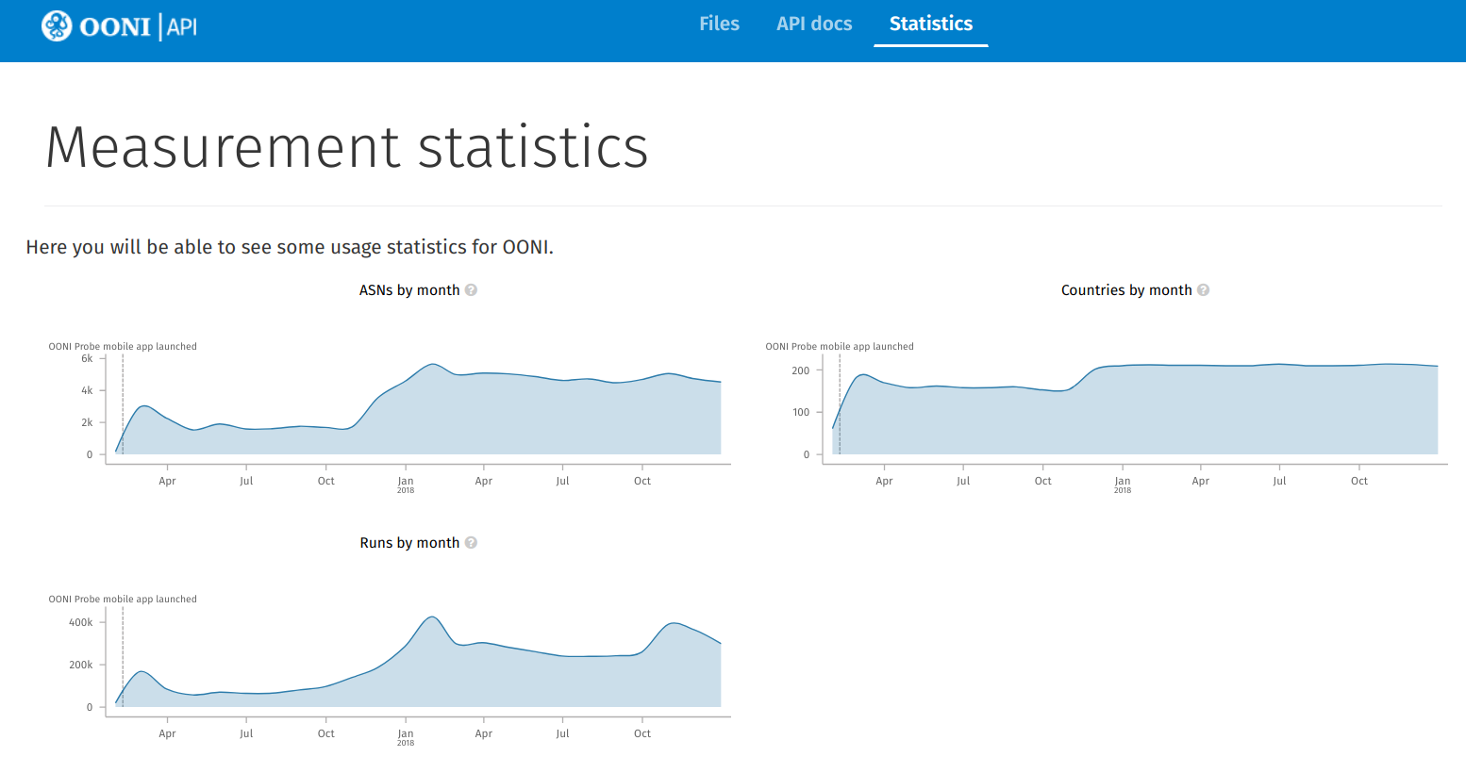Click the "Measurement statistics" heading
The width and height of the screenshot is (1466, 773).
point(346,148)
